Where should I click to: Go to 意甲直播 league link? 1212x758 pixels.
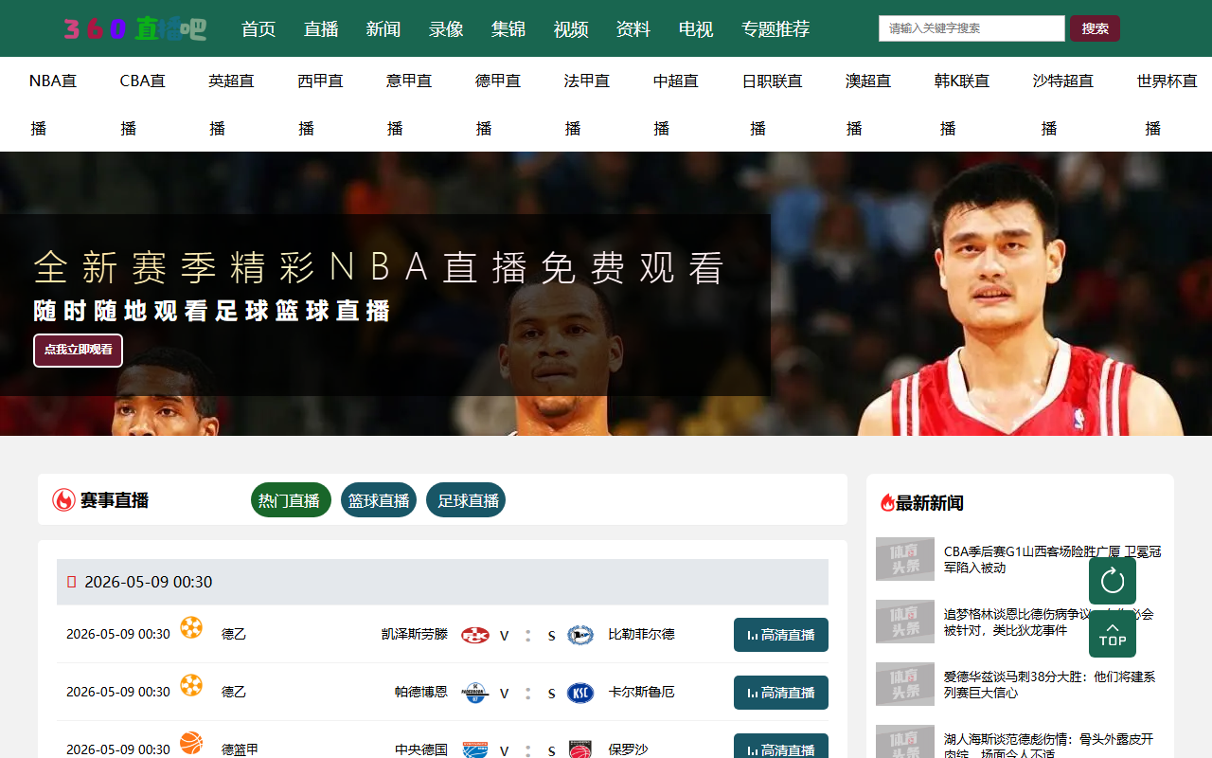point(409,104)
